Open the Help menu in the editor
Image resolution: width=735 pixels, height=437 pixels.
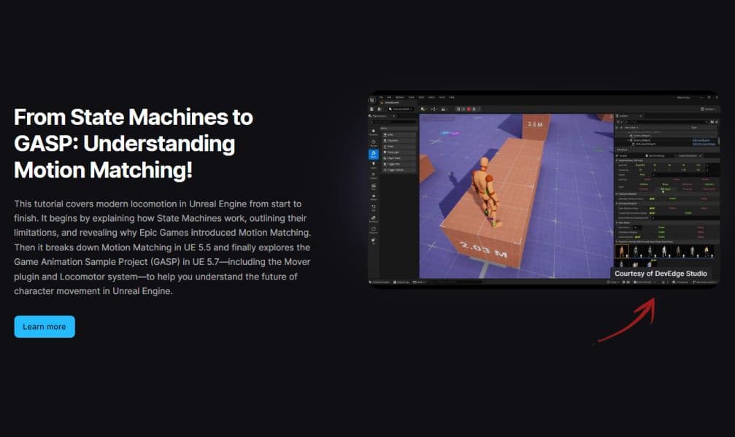452,97
